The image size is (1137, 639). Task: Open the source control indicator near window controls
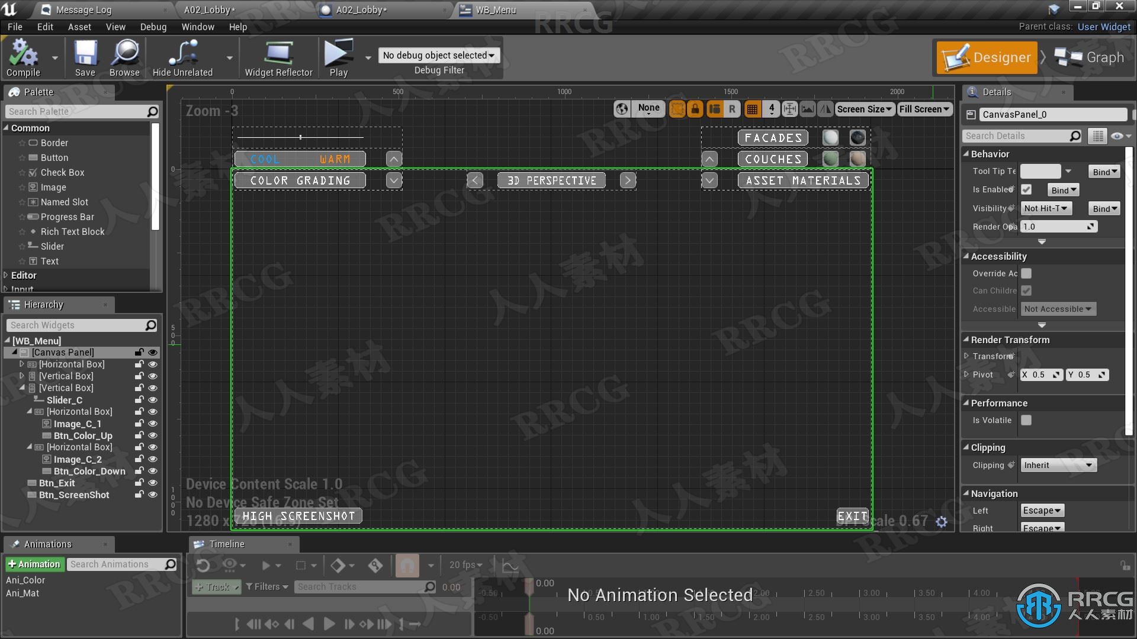pos(1054,8)
